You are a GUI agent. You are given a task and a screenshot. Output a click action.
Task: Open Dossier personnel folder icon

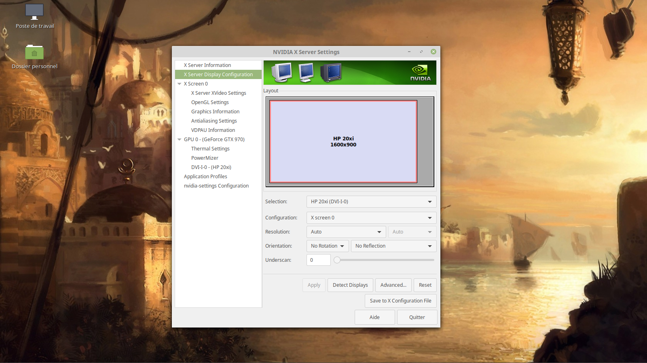(34, 52)
